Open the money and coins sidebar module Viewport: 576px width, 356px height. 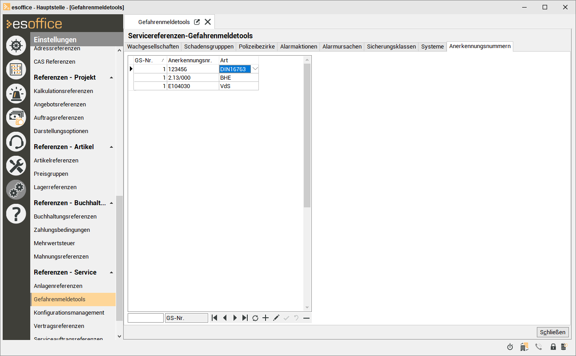point(16,118)
